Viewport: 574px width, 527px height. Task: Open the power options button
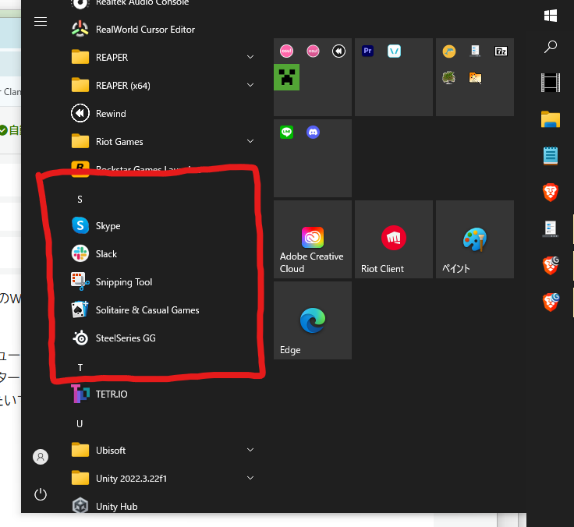click(41, 494)
